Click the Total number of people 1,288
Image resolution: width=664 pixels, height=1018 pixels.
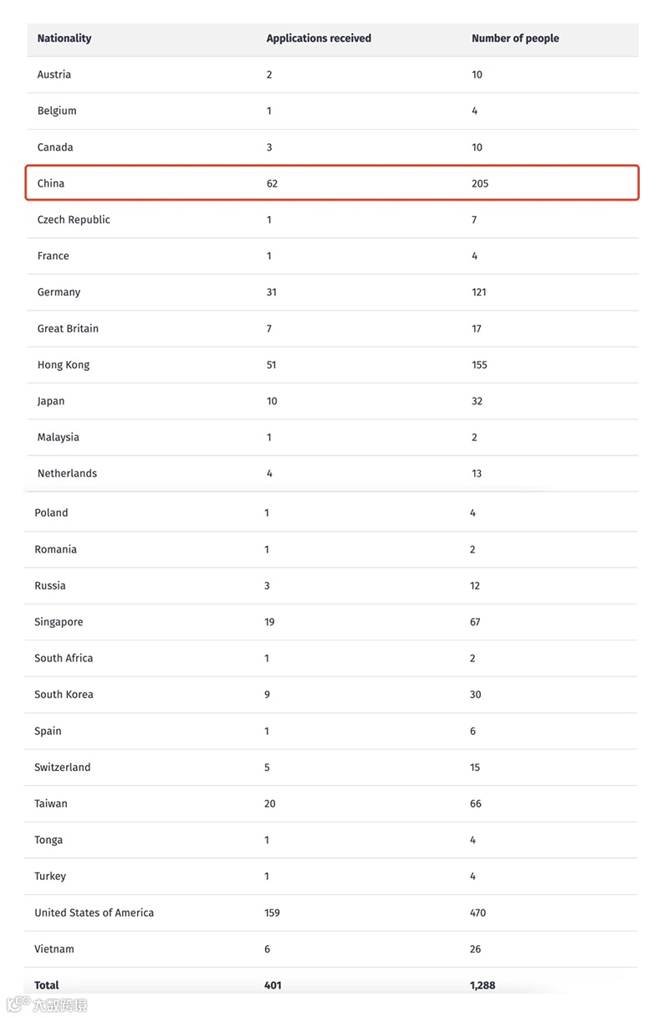483,985
